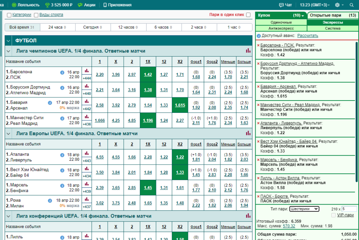
Task: Open Акции in top bar
Action: point(87,5)
